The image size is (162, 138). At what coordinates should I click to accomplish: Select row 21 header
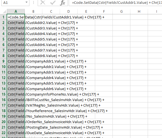3,127
